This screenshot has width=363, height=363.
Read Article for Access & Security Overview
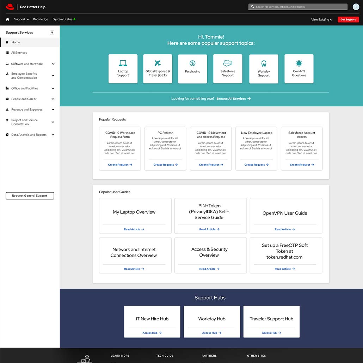pos(209,269)
